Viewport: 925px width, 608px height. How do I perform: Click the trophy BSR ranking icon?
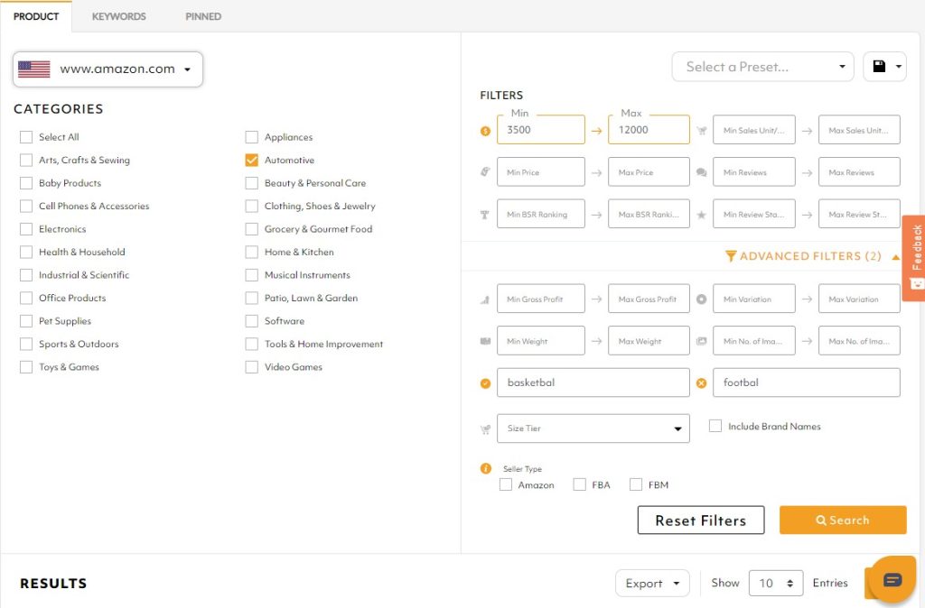pos(486,215)
